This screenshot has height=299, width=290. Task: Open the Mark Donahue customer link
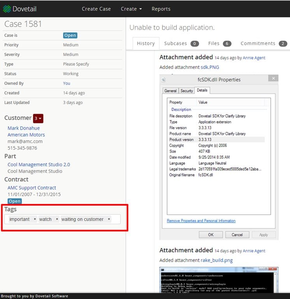[x=24, y=128]
